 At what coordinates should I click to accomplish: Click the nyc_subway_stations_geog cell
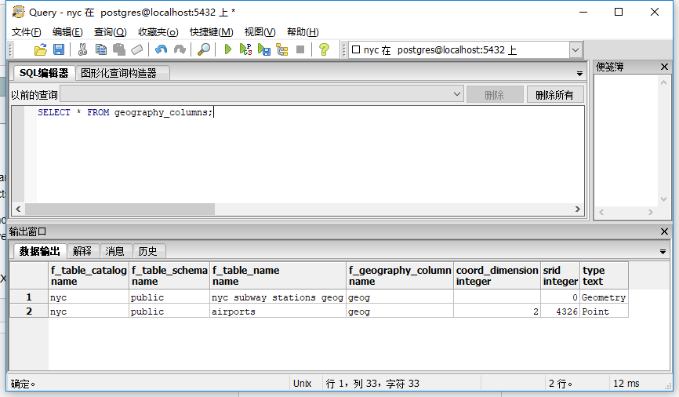click(x=278, y=297)
